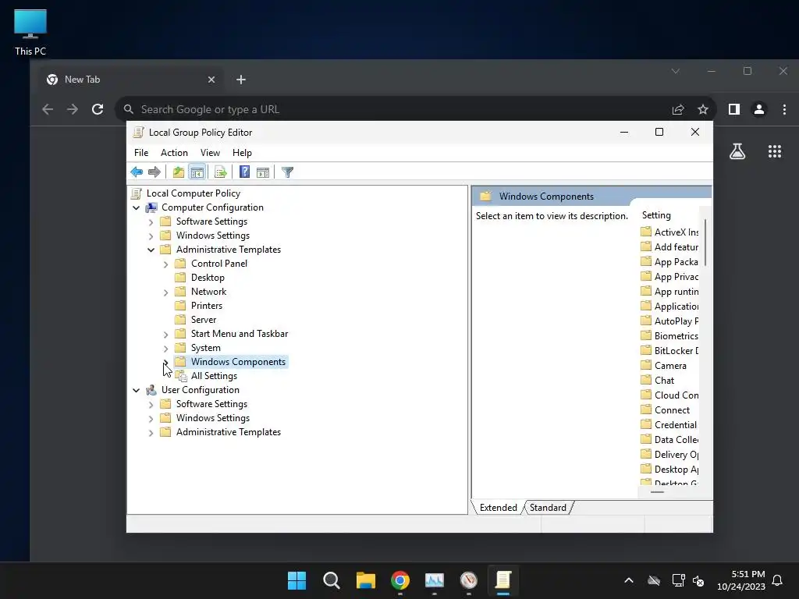Expand Windows Settings under Computer Configuration

point(151,236)
